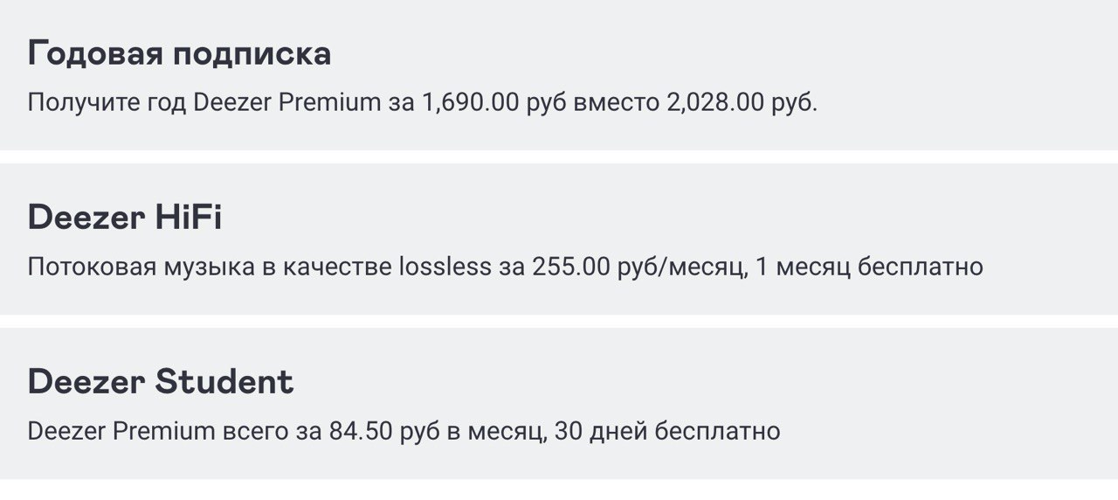Click the annual offer description starting with Получите год
1118x500 pixels.
coord(423,102)
